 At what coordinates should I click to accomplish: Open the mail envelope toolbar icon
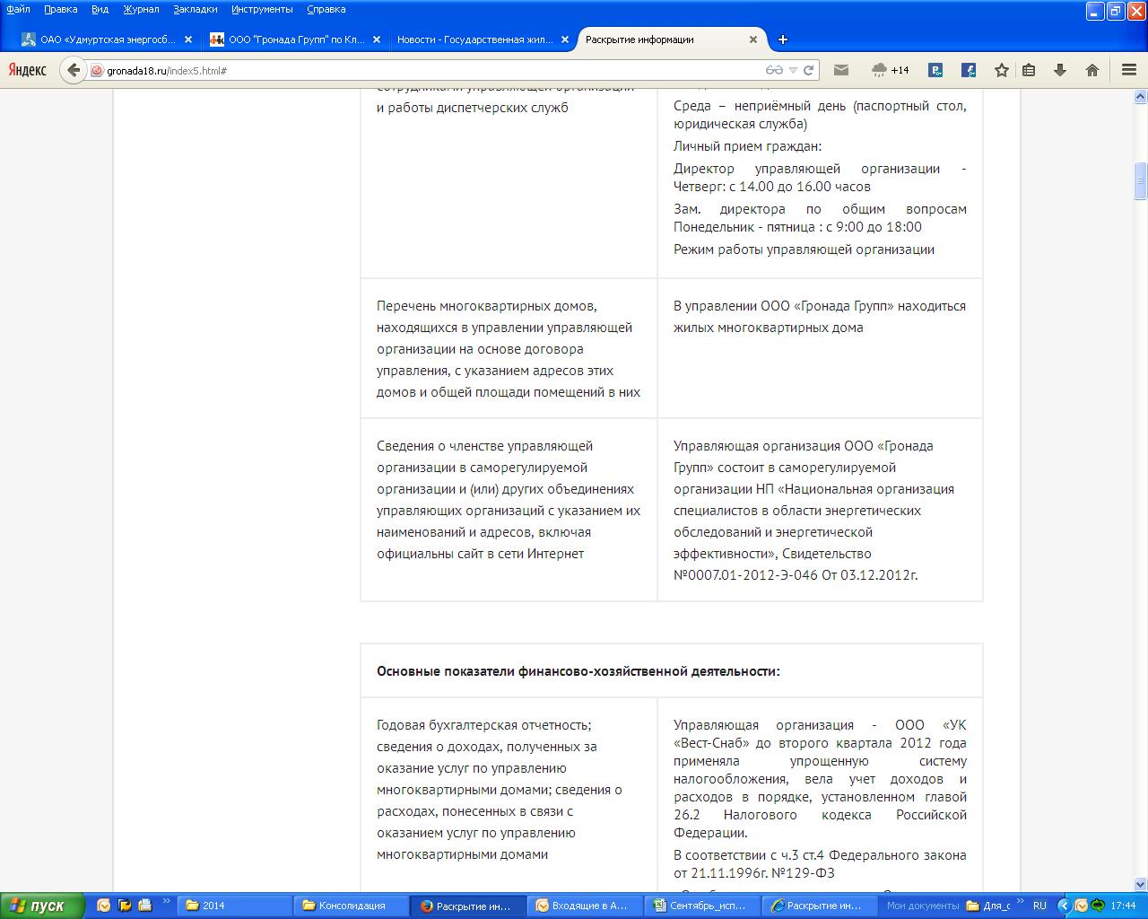click(x=840, y=70)
